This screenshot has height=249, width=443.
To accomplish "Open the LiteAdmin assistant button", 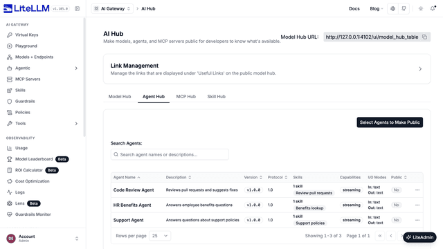I will (x=419, y=237).
